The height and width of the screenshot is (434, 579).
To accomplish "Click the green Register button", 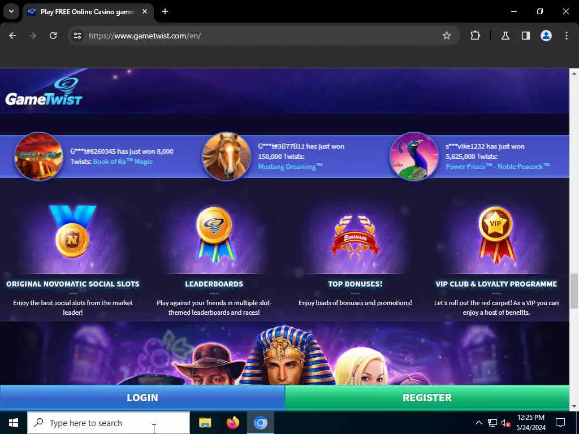I will (x=427, y=397).
